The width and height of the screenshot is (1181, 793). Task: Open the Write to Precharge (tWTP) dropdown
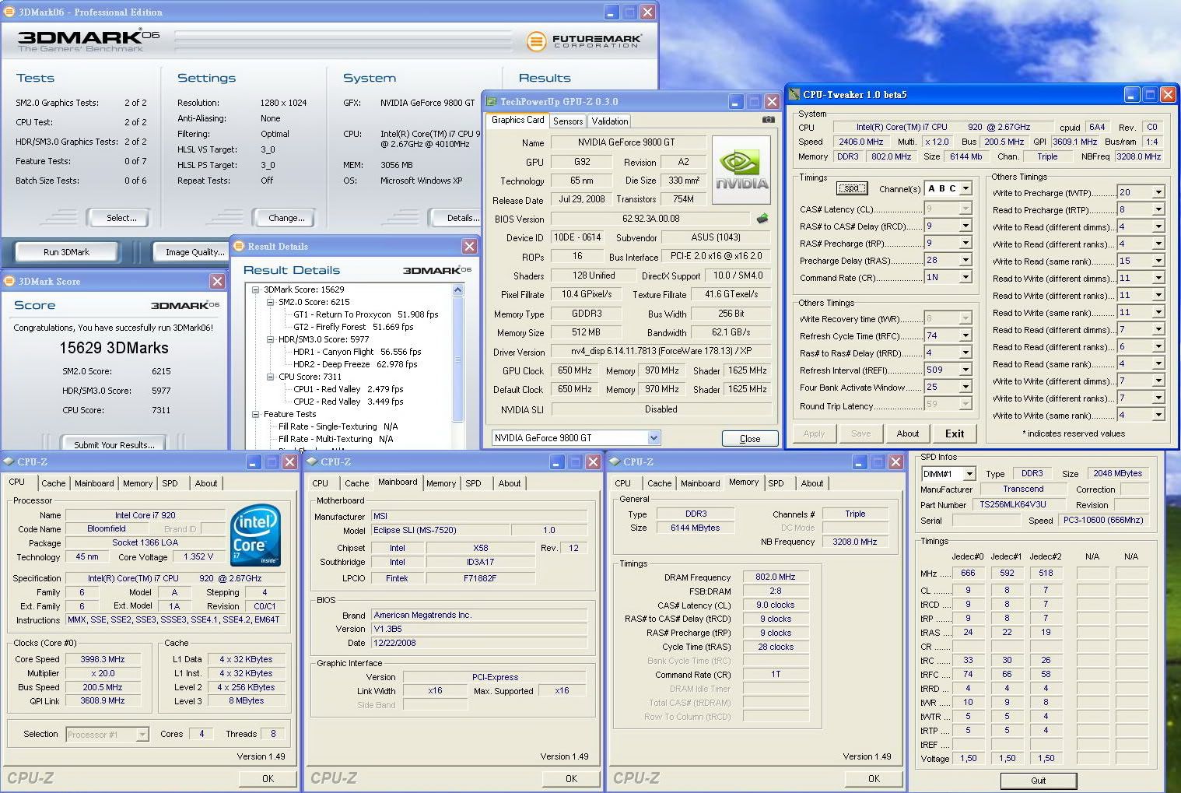pos(1158,192)
